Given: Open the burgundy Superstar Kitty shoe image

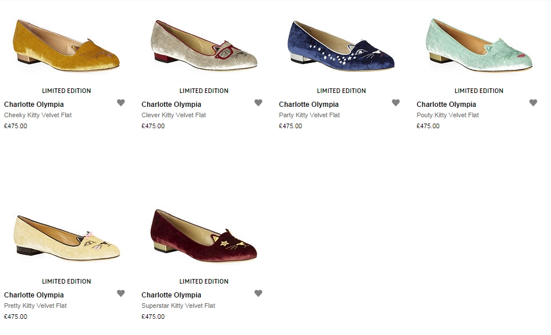Looking at the screenshot, I should pos(204,236).
